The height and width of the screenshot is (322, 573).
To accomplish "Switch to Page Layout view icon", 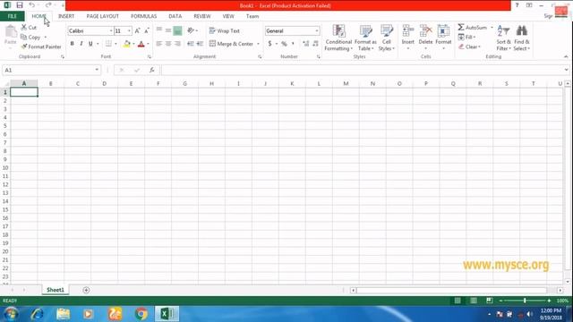I will 474,301.
